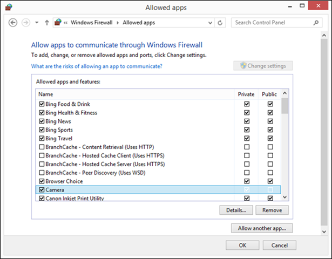
Task: Click the window scroll down arrow
Action: pyautogui.click(x=324, y=231)
